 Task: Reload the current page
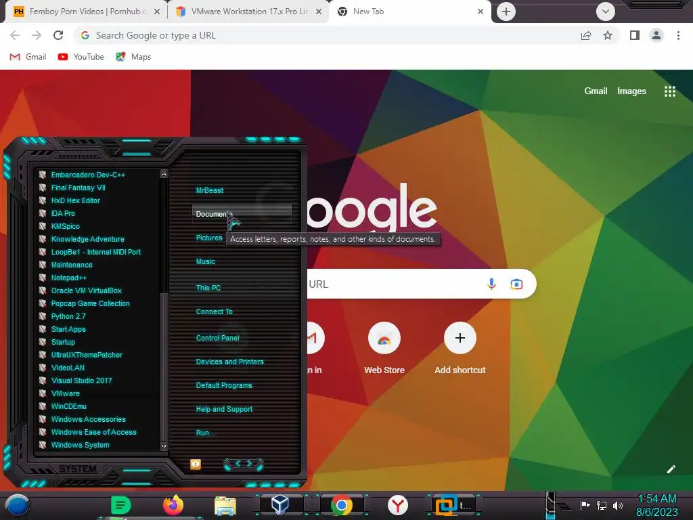(58, 35)
